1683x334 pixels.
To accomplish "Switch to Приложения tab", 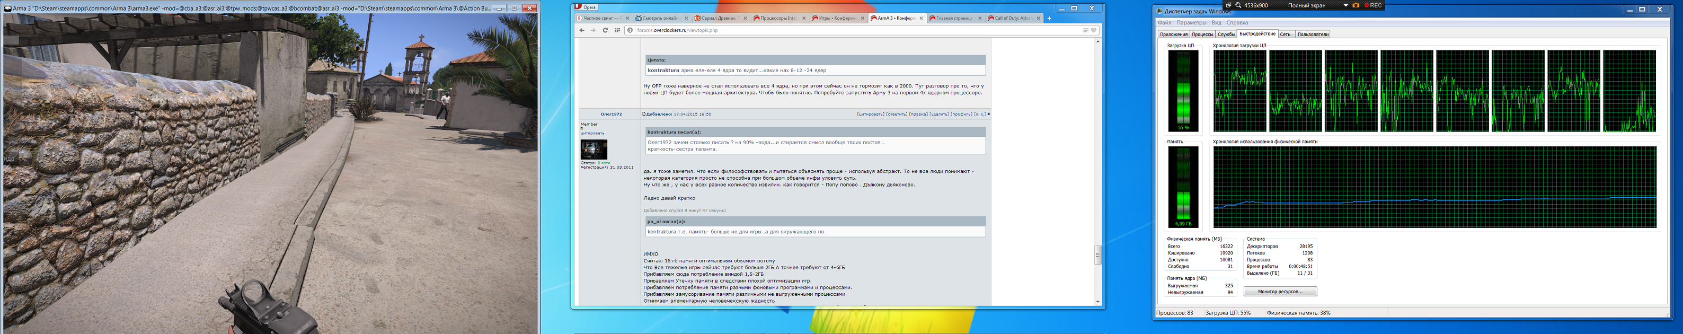I will click(x=1173, y=34).
